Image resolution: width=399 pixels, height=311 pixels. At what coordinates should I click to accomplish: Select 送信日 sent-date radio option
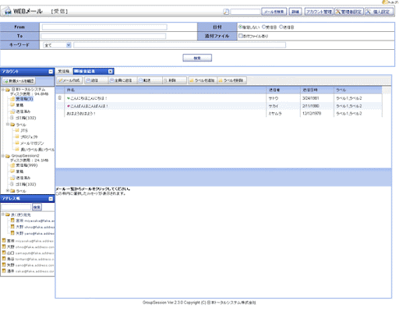[281, 27]
